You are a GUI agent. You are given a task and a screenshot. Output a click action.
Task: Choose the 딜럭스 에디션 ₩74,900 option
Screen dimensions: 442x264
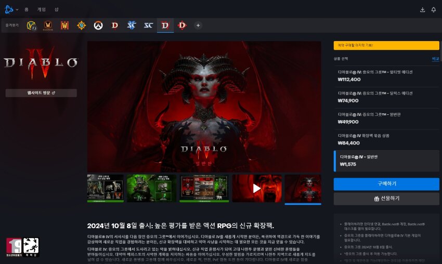point(386,97)
